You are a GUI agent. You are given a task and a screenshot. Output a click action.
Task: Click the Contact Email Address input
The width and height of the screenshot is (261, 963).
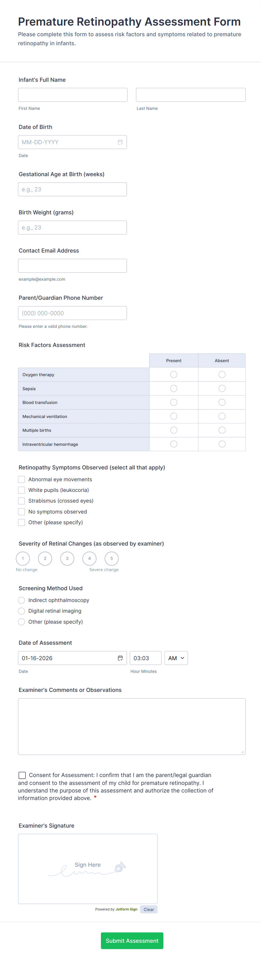72,265
